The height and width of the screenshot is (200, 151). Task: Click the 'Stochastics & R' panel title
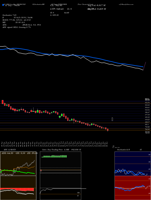click(123, 150)
